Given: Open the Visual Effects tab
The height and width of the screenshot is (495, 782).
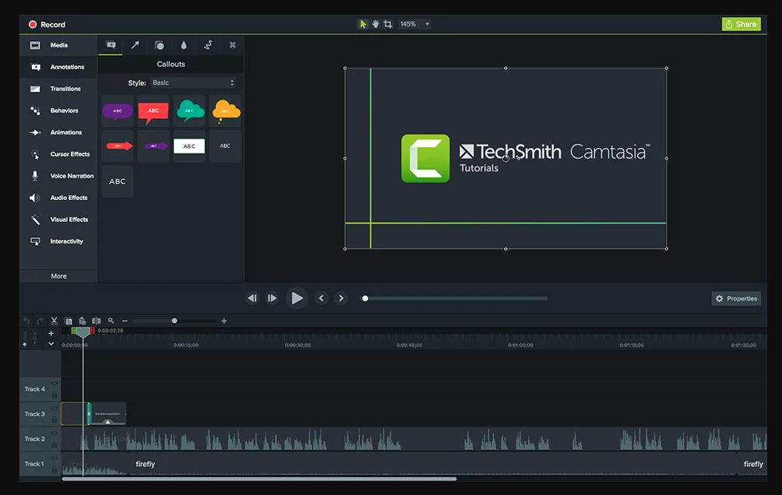Looking at the screenshot, I should tap(58, 219).
